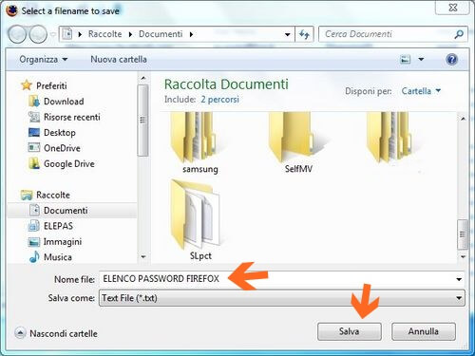Open the Organizza menu

tap(44, 59)
